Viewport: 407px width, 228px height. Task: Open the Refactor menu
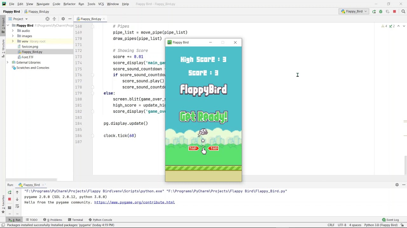click(x=69, y=4)
